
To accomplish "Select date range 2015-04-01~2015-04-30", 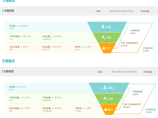I will click(x=124, y=72).
